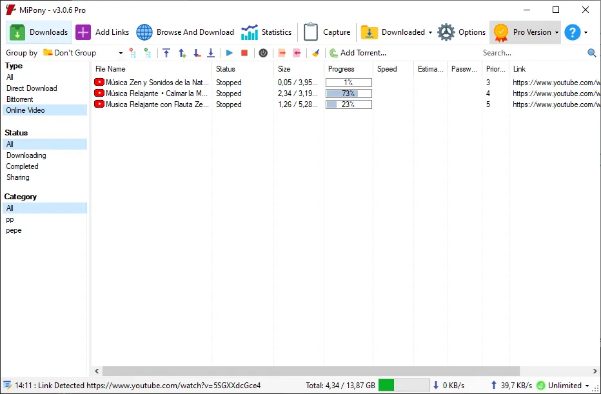Viewport: 601px width, 394px height.
Task: Click the red-node tree collapse icon
Action: (133, 53)
